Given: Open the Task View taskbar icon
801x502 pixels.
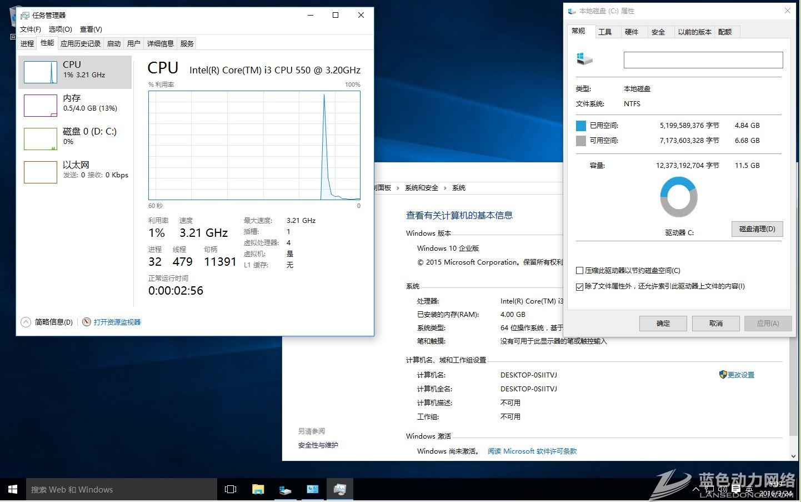Looking at the screenshot, I should [x=230, y=489].
